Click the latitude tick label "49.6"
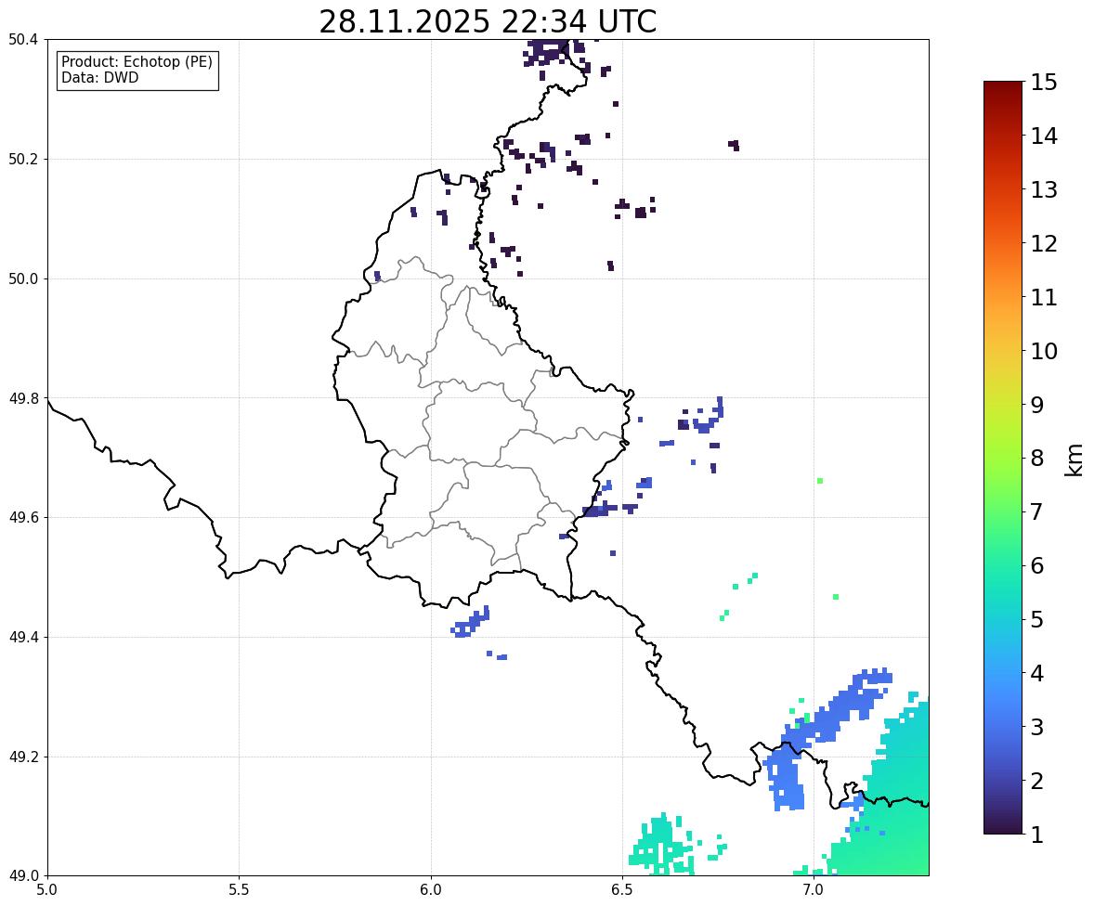This screenshot has height=906, width=1094. coord(22,517)
